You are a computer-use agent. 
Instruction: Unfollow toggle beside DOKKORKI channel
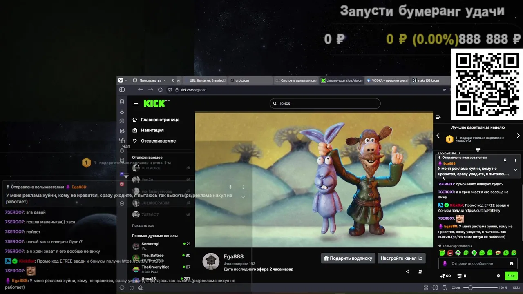coord(188,168)
